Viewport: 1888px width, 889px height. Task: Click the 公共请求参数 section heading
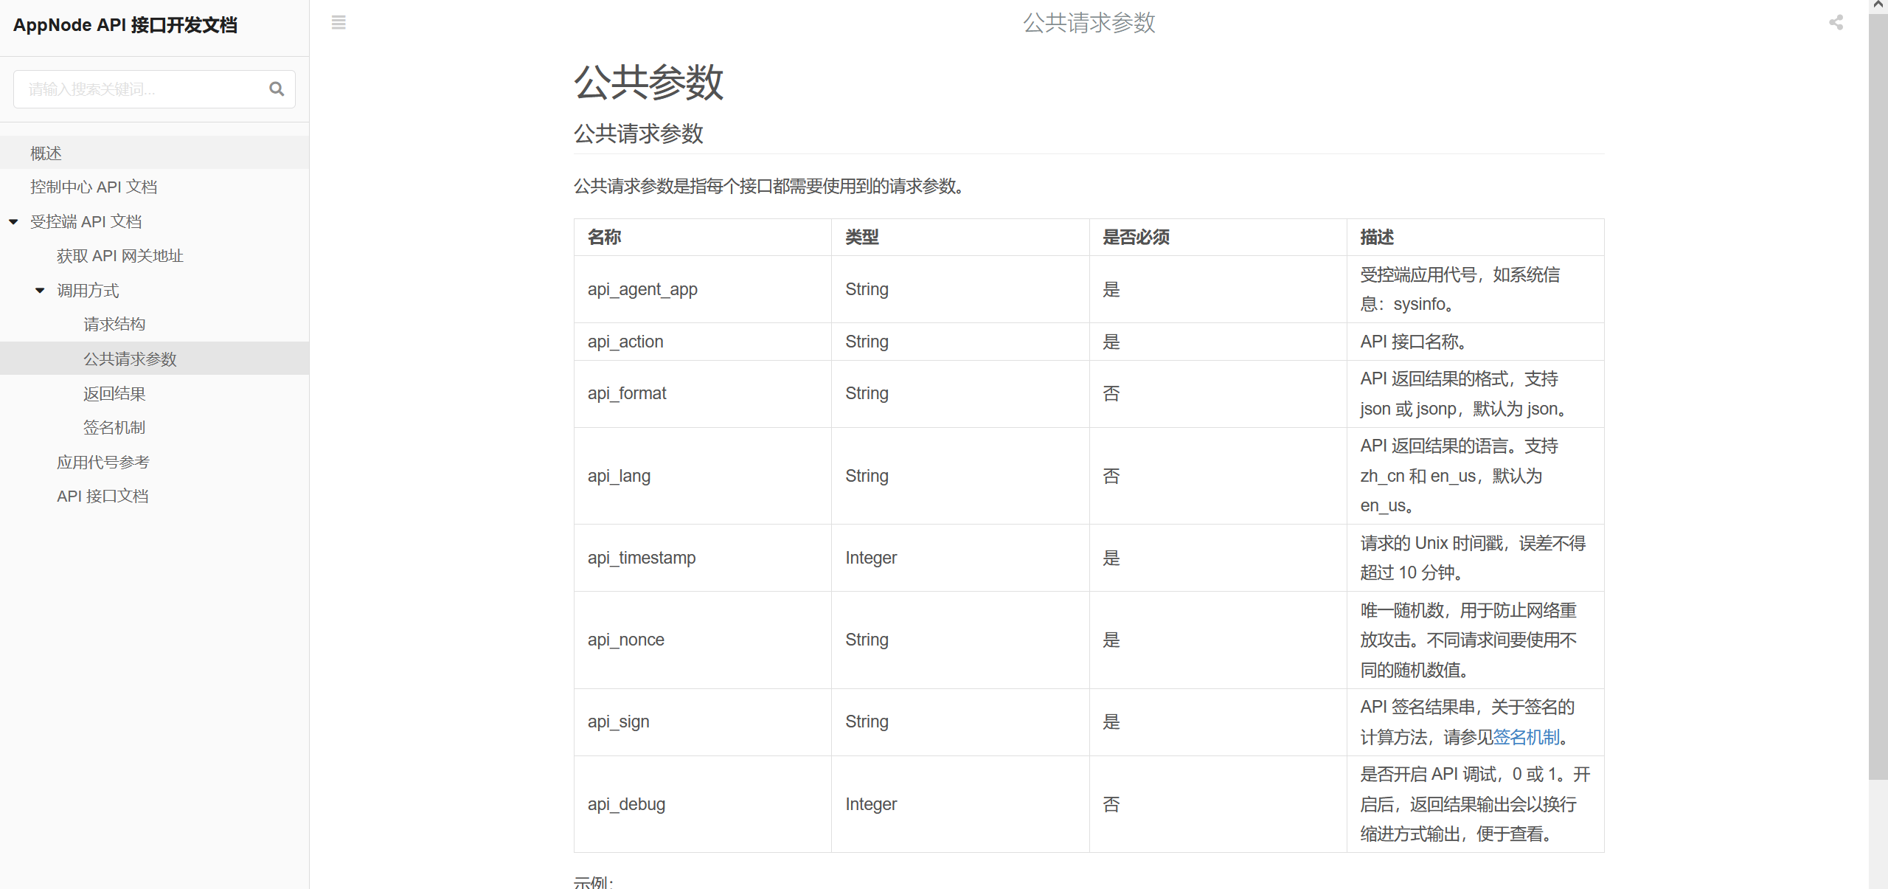click(x=638, y=134)
